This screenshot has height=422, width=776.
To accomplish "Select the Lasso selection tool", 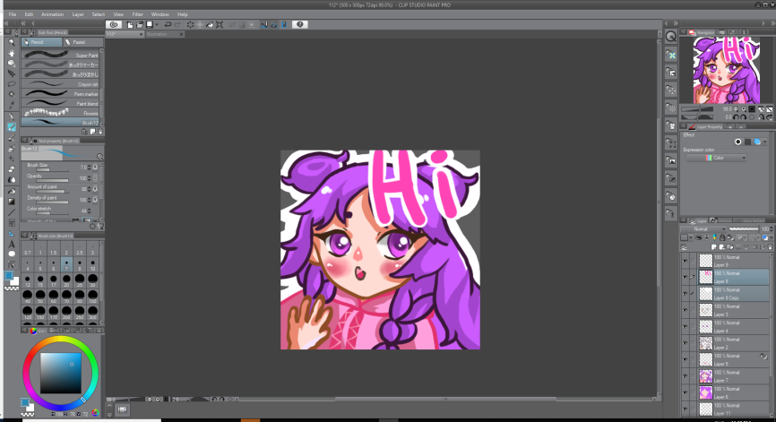I will (x=12, y=84).
